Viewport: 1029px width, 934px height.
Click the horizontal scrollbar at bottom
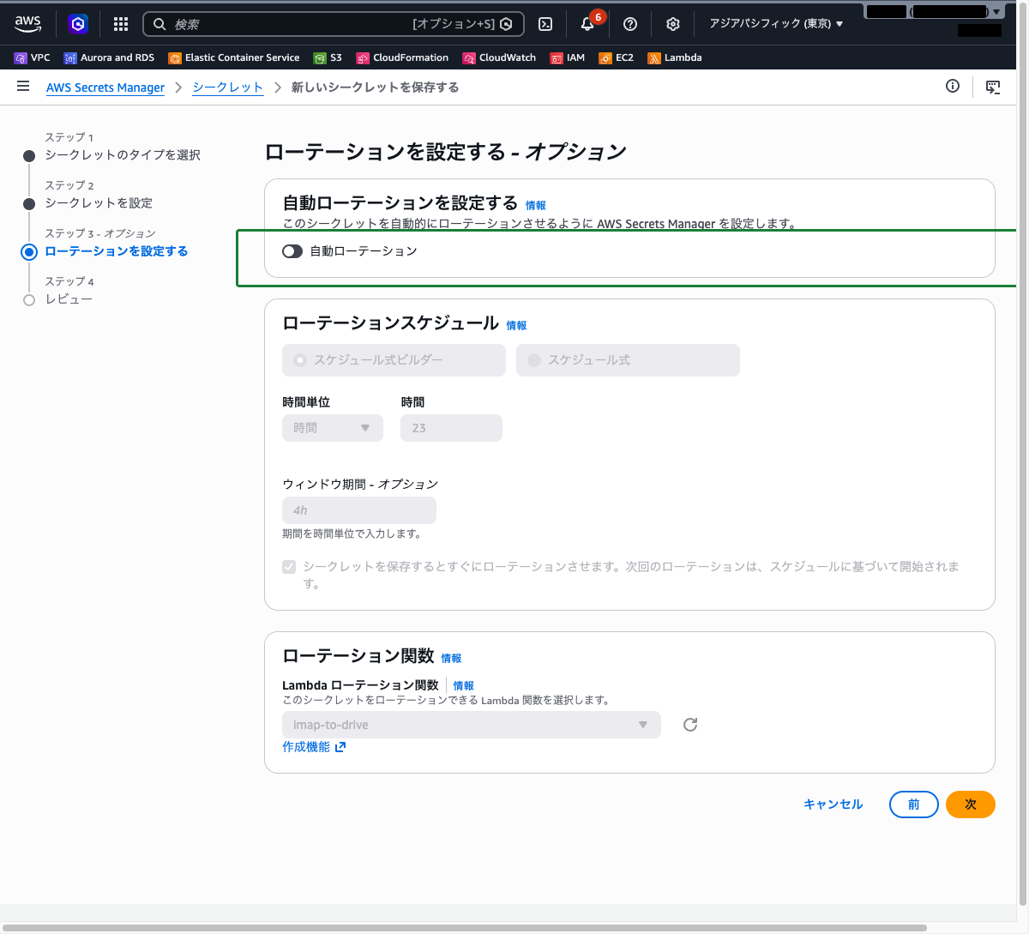(x=463, y=928)
